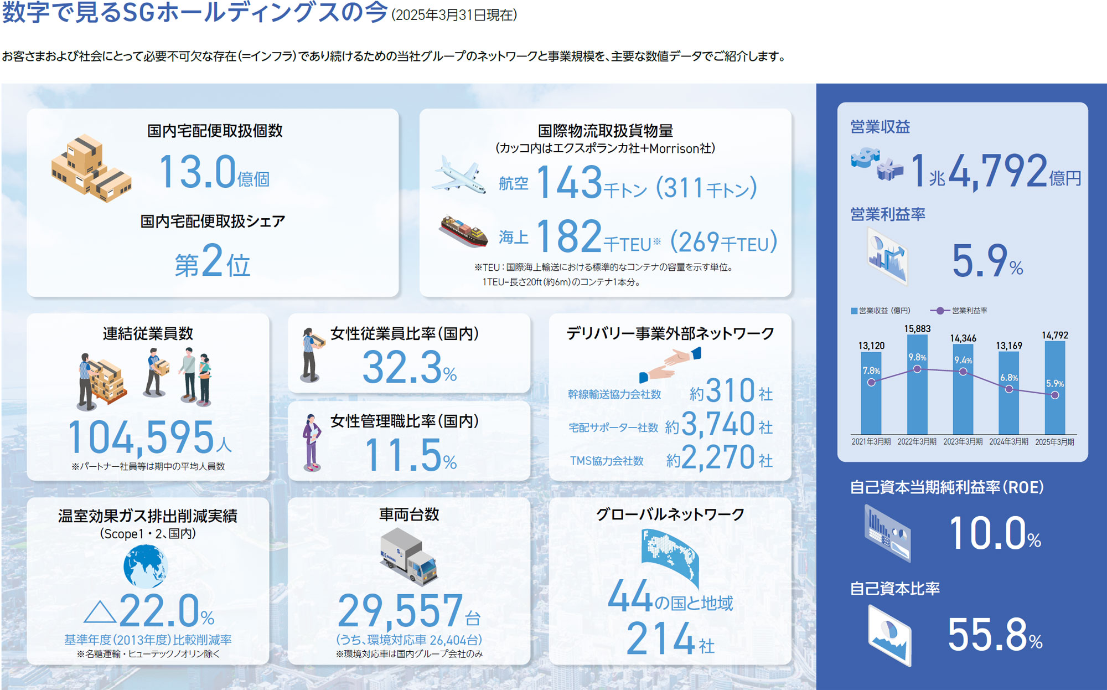Click the stacked cardboard boxes icon
This screenshot has width=1107, height=690.
91,168
